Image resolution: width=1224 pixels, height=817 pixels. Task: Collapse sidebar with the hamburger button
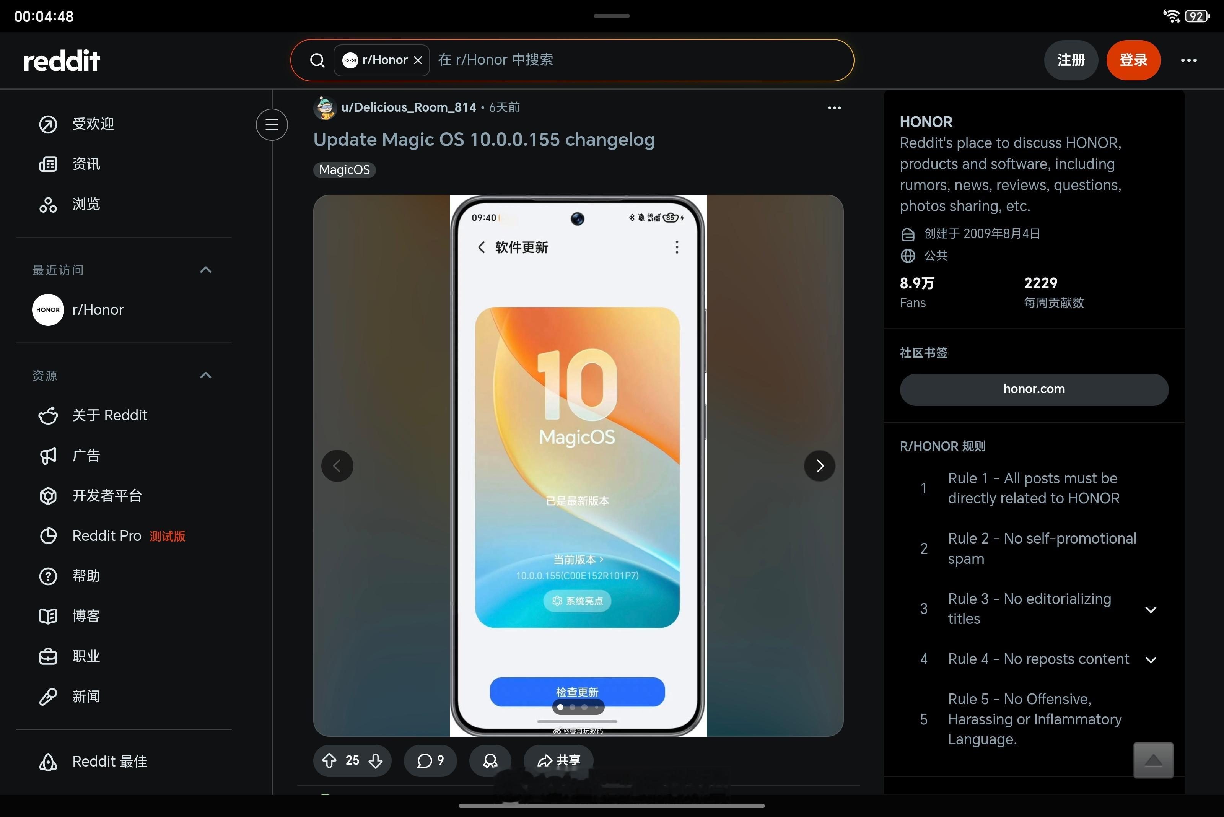[272, 125]
